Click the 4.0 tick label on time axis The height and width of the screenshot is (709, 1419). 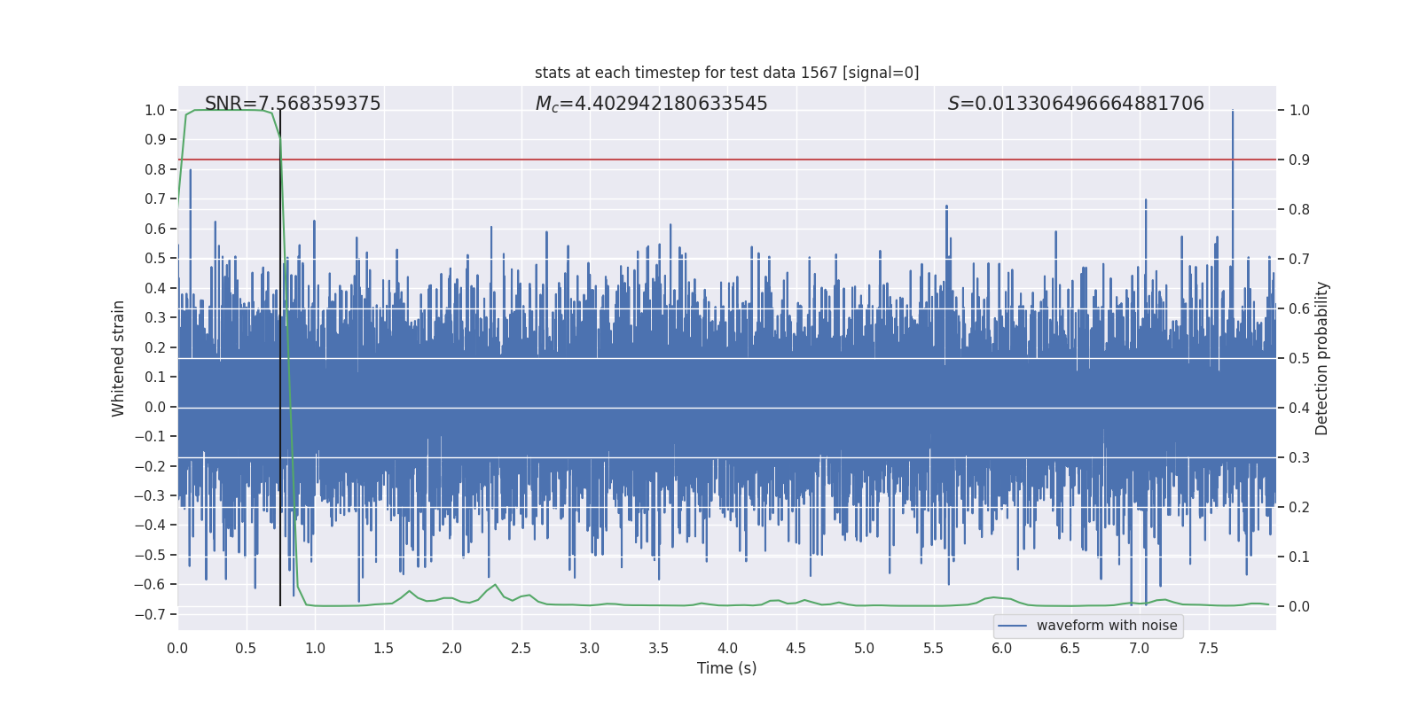727,648
